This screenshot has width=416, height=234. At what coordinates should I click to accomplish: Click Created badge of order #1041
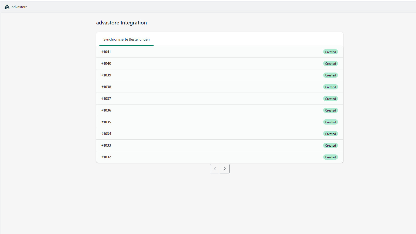coord(330,52)
